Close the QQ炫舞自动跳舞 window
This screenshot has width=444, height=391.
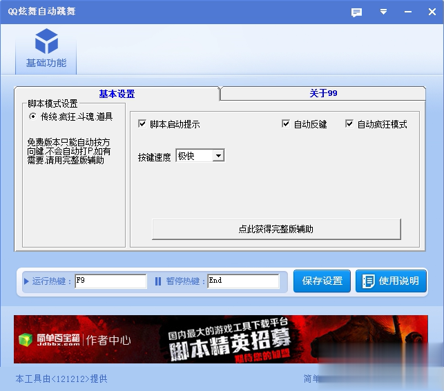[x=432, y=12]
